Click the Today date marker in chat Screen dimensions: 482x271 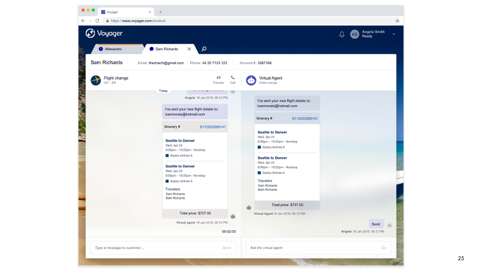click(163, 90)
